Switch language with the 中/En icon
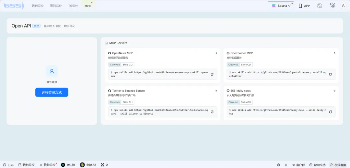 (x=320, y=6)
